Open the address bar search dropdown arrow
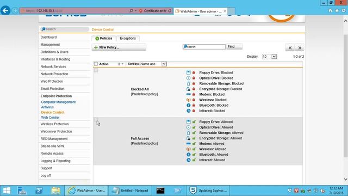 click(135, 11)
